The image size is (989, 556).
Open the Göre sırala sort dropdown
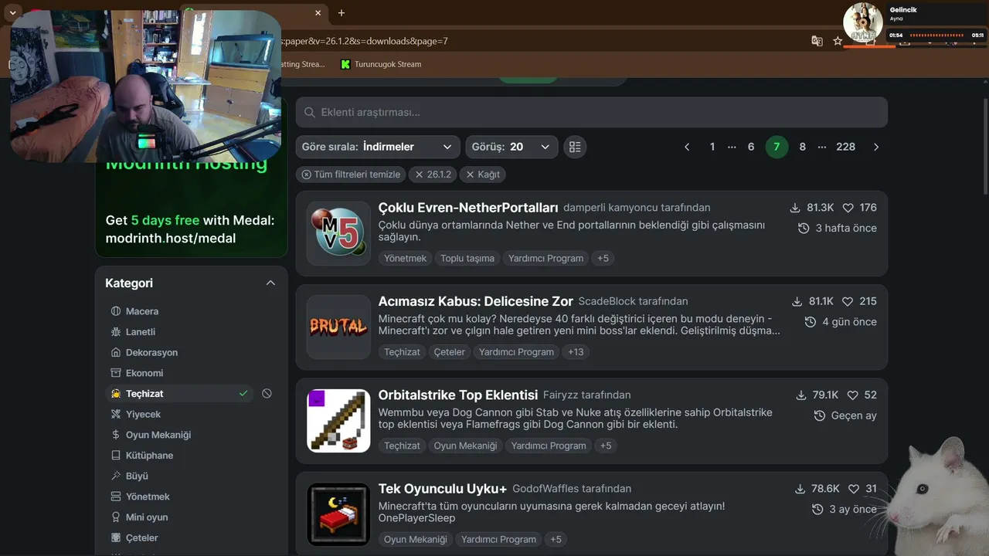(378, 147)
